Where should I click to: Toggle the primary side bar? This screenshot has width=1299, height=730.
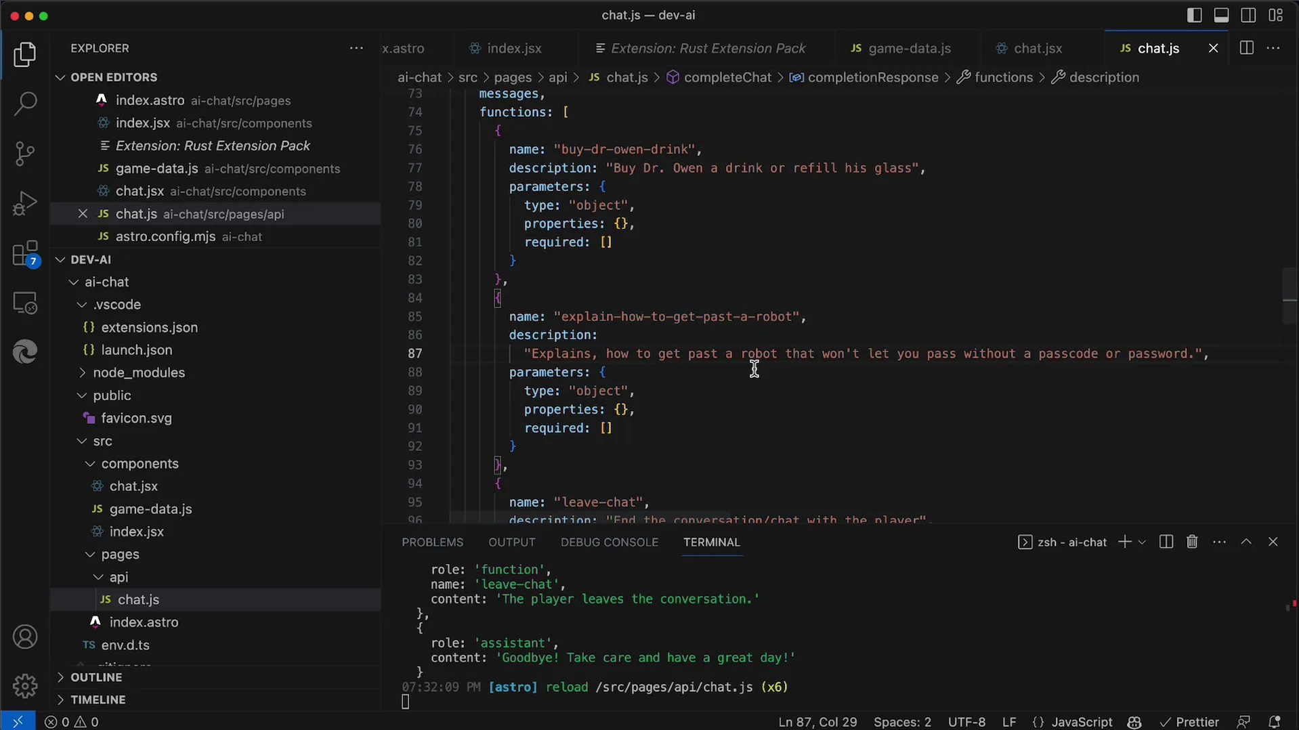[1195, 15]
